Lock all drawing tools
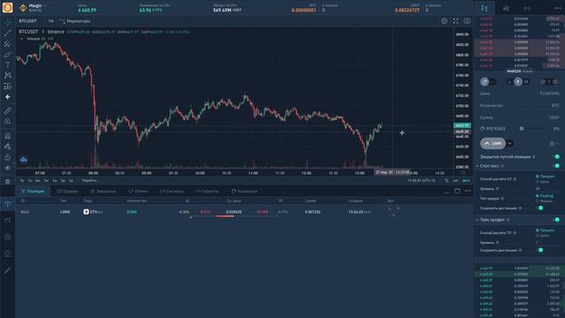The width and height of the screenshot is (565, 318). [x=8, y=157]
